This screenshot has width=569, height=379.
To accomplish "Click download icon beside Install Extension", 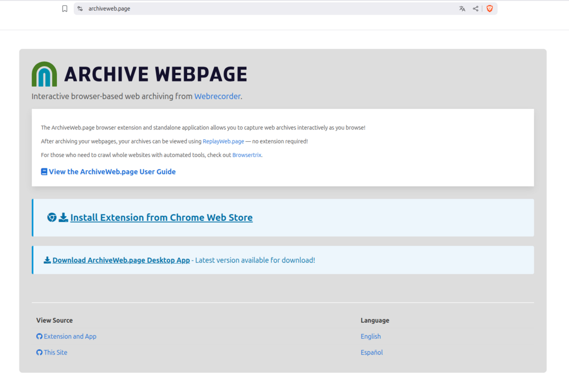I will (63, 218).
